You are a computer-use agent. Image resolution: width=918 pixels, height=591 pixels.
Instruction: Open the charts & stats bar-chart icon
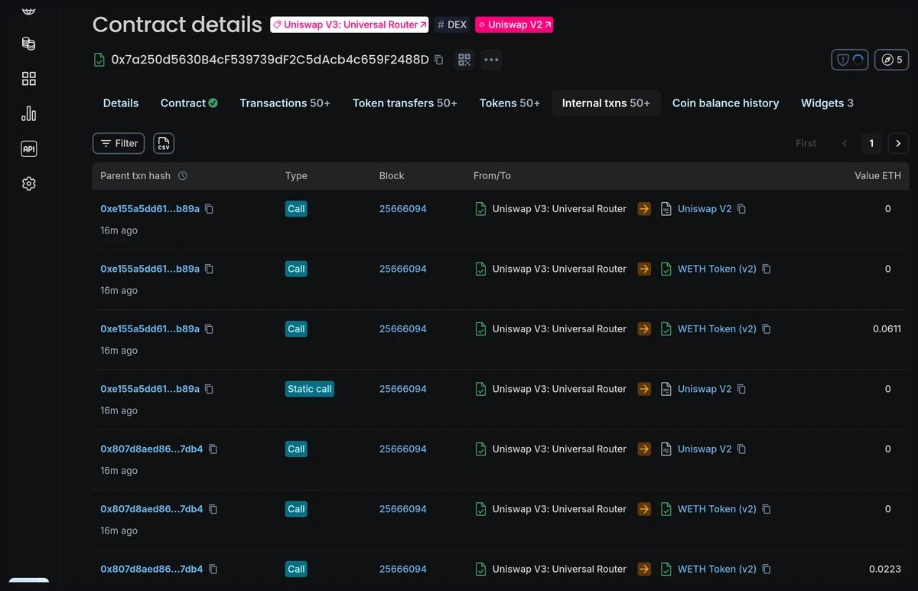(x=29, y=114)
